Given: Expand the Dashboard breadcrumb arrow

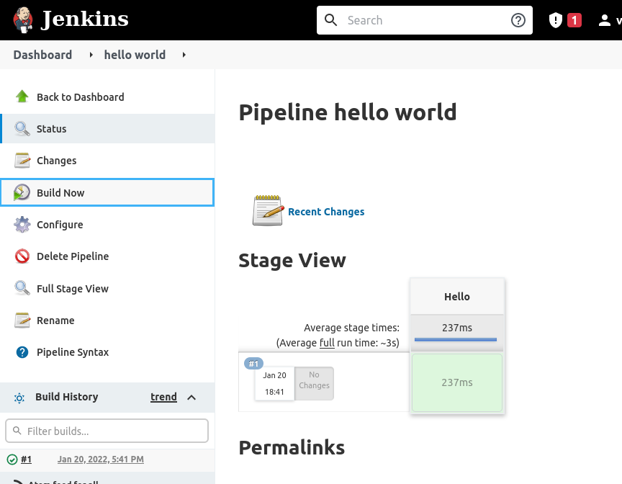Looking at the screenshot, I should [91, 55].
